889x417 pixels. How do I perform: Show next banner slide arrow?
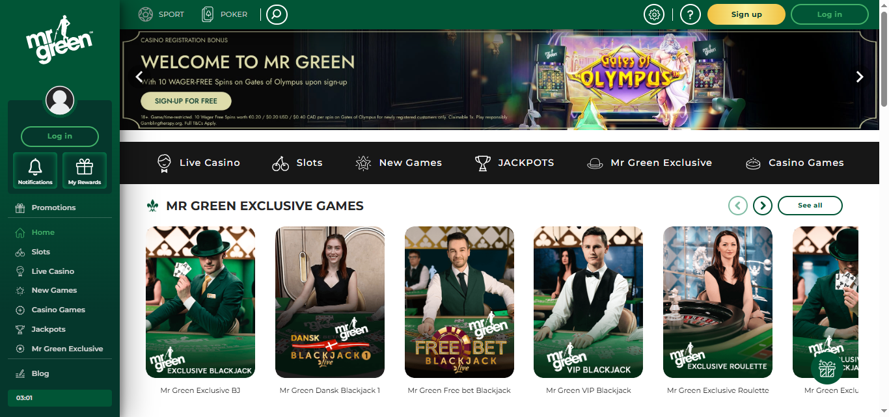click(860, 77)
